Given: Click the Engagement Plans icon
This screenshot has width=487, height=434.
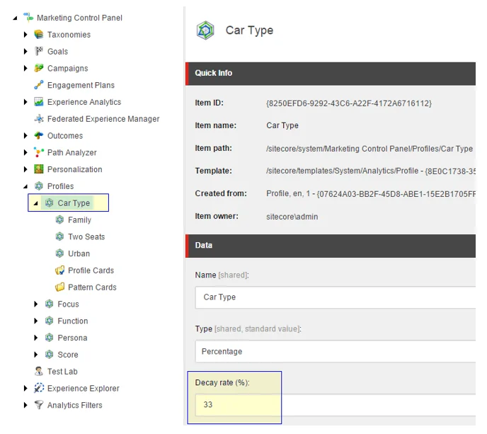Looking at the screenshot, I should [38, 85].
